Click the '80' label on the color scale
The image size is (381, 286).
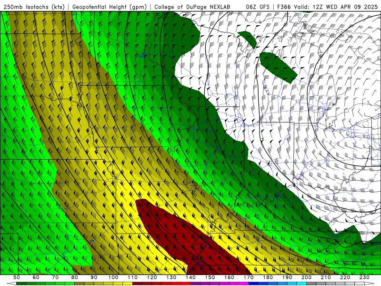coord(75,277)
